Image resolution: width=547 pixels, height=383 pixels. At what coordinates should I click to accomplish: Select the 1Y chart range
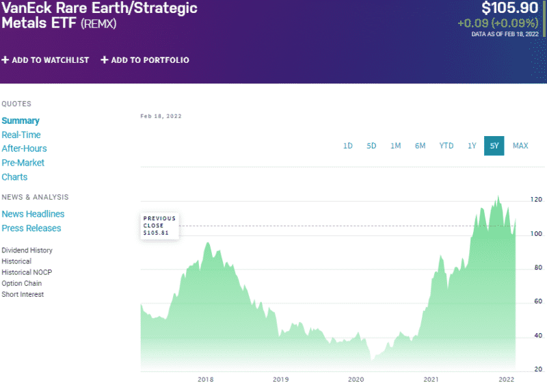click(x=472, y=146)
